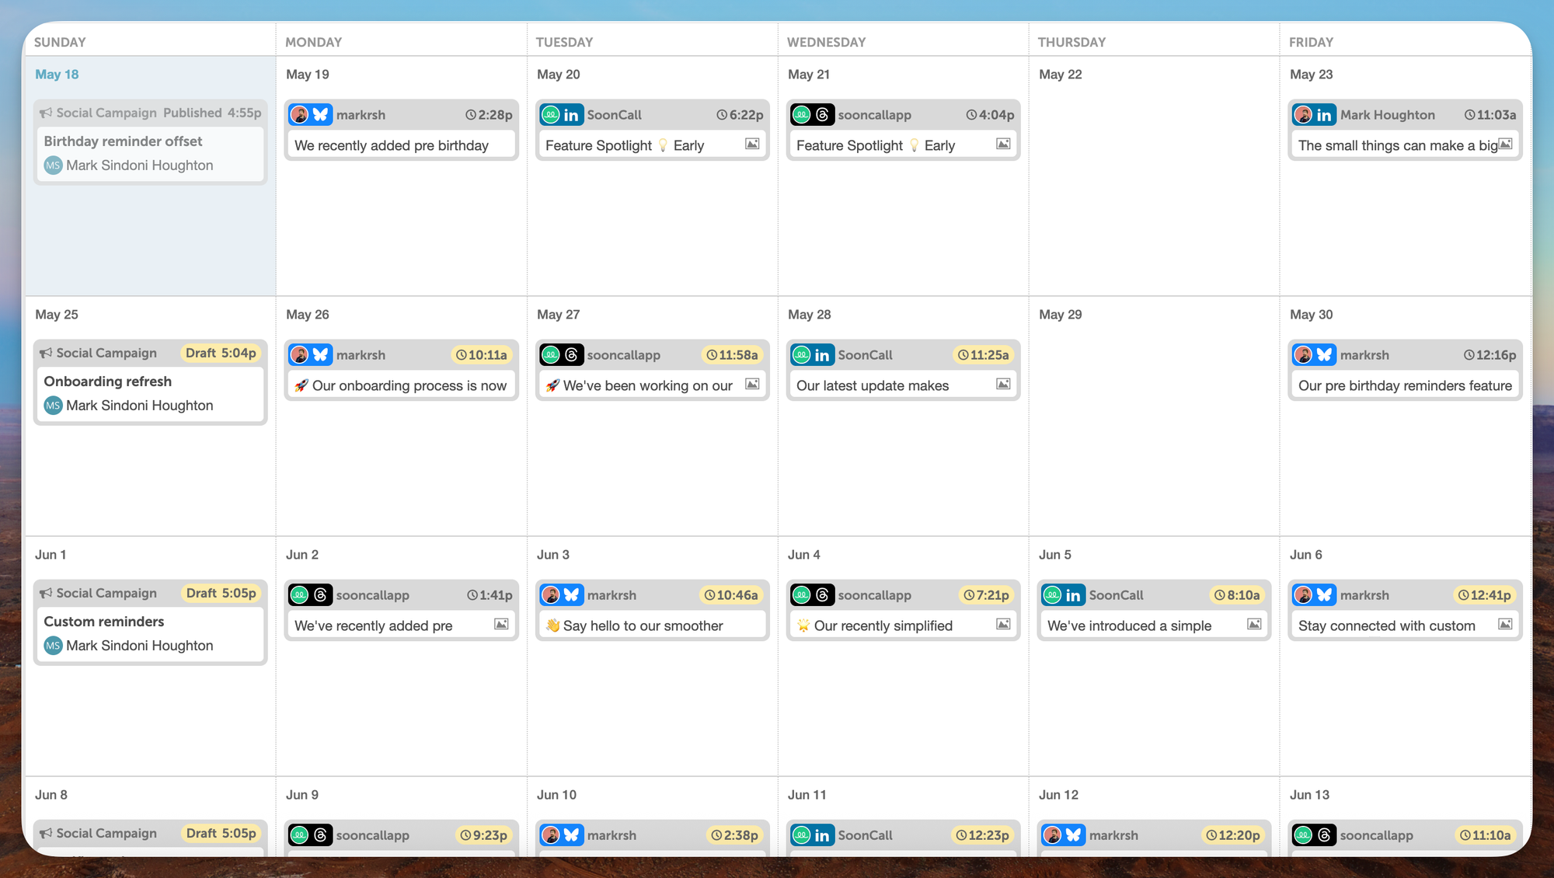Screen dimensions: 1554x878
Task: Click the MONDAY column header
Action: [x=314, y=42]
